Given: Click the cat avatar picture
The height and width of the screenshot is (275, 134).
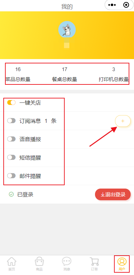Looking at the screenshot, I should pos(67,29).
